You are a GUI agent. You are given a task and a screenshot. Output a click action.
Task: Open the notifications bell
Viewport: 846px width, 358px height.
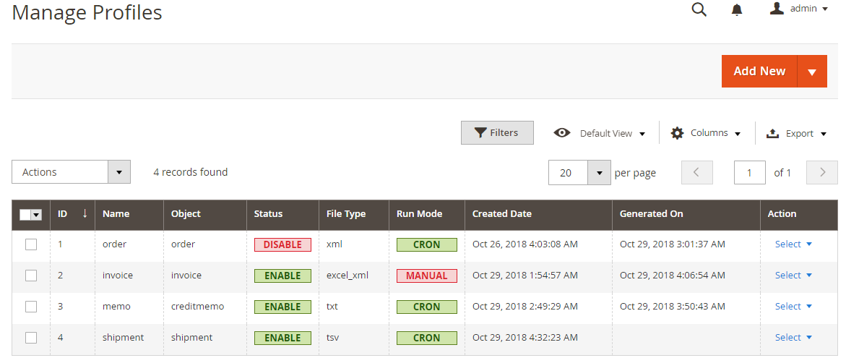pyautogui.click(x=737, y=9)
